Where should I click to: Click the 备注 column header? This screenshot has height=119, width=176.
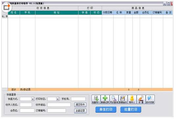168,13
